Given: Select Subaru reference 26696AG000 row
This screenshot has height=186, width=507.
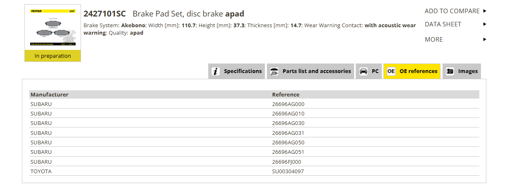Looking at the screenshot, I should [254, 104].
